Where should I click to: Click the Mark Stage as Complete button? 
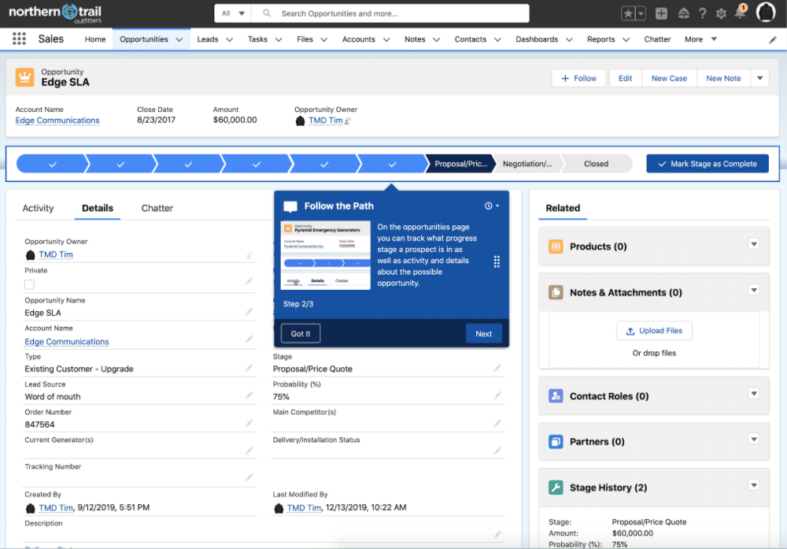point(707,164)
